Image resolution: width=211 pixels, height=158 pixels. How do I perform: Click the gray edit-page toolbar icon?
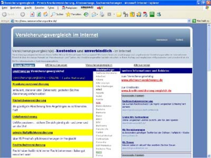tap(109, 14)
